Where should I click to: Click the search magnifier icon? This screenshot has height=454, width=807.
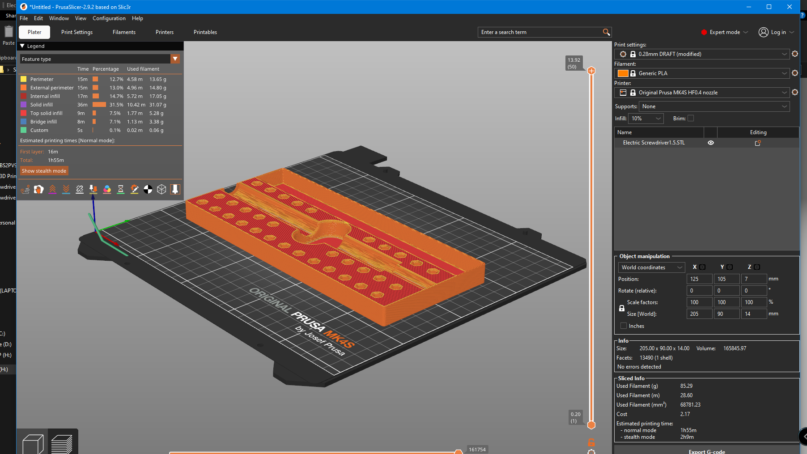pyautogui.click(x=606, y=32)
